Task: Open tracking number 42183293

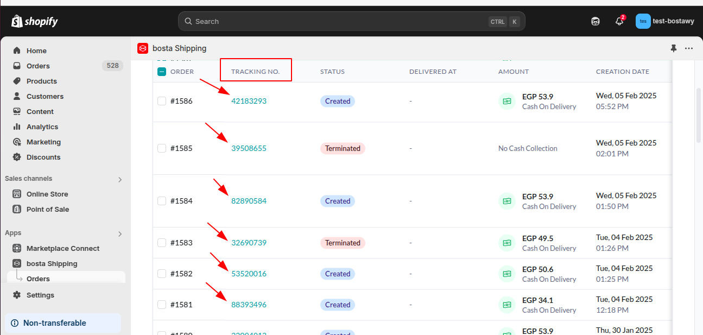Action: [249, 101]
